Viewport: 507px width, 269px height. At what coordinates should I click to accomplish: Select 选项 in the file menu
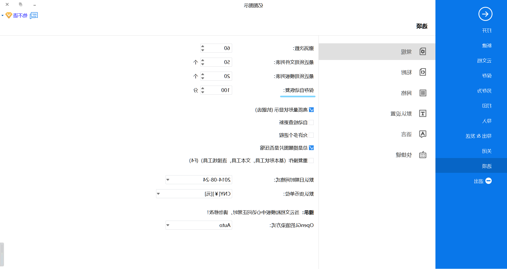click(471, 165)
